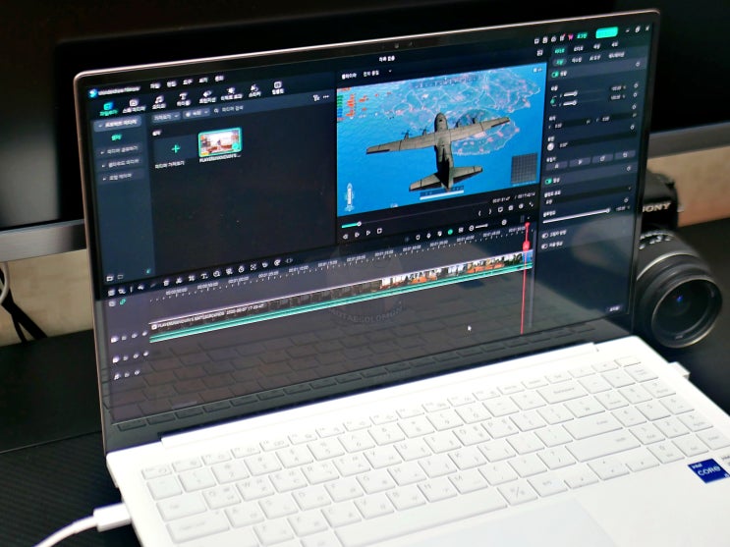Click the scale Y slider in Transform
Viewport: 730px width, 547px height.
point(569,104)
